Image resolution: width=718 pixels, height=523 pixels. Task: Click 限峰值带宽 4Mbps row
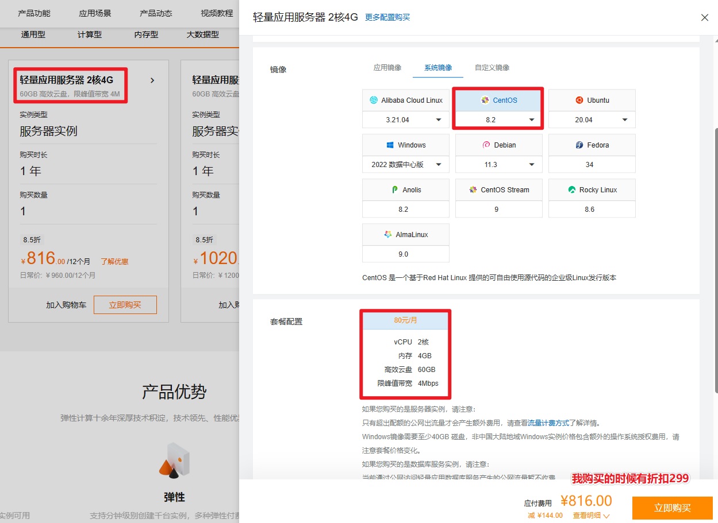point(408,383)
